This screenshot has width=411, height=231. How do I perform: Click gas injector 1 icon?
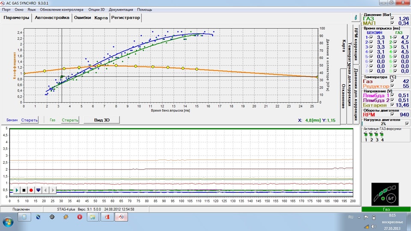(x=366, y=135)
